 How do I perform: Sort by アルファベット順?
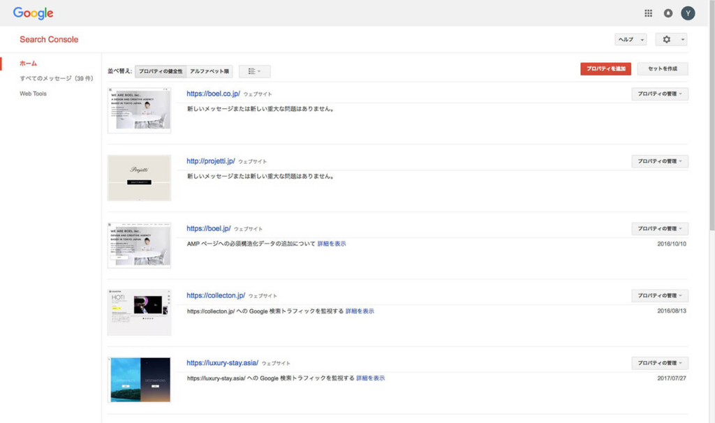209,71
